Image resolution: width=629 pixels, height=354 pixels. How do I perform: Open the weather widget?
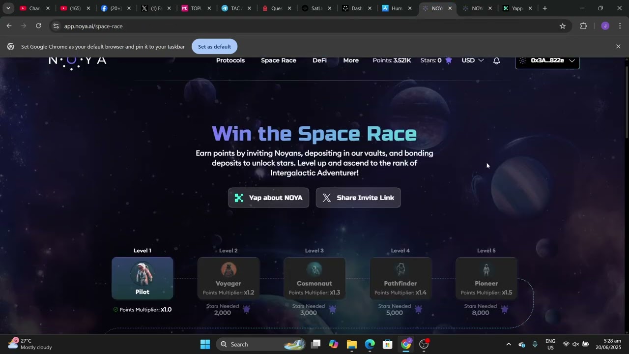point(30,344)
